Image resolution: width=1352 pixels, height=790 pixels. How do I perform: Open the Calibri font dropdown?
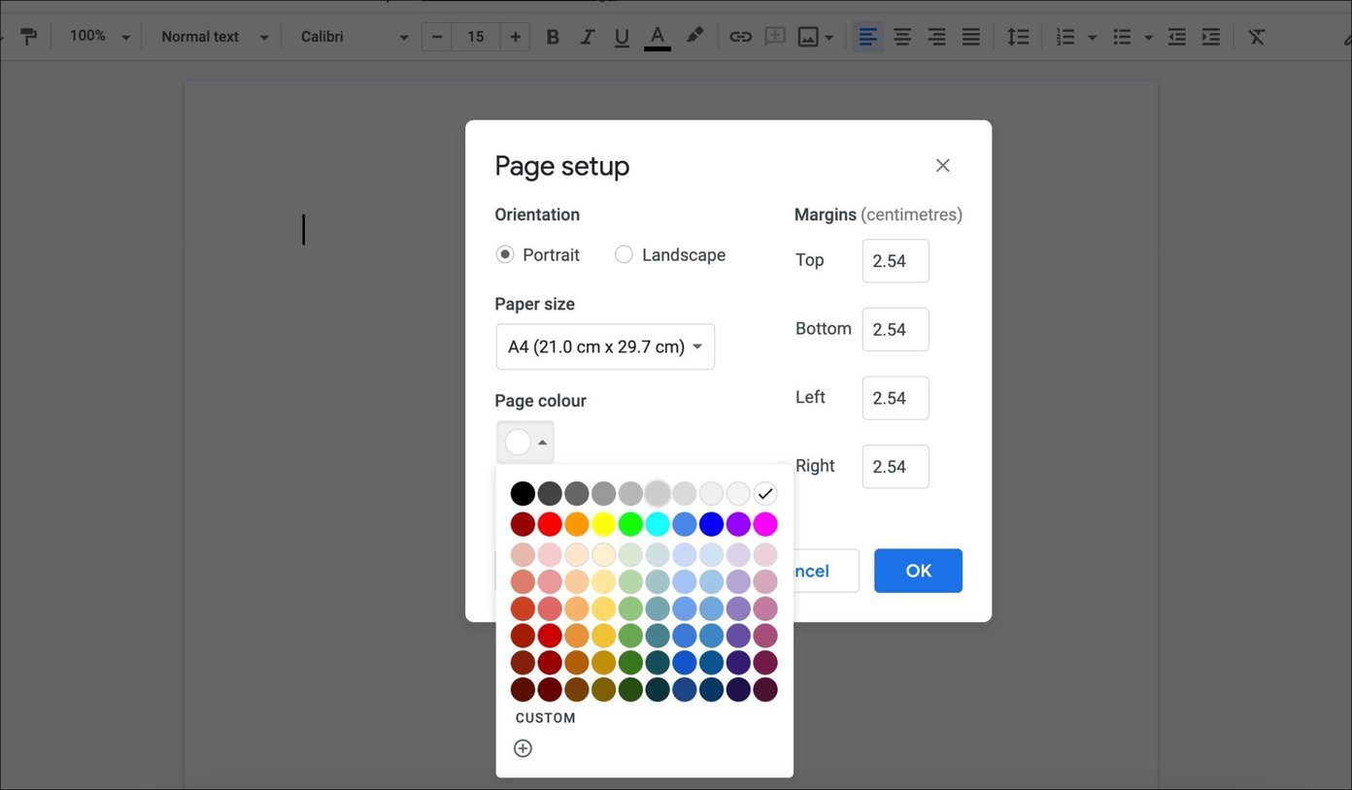355,37
